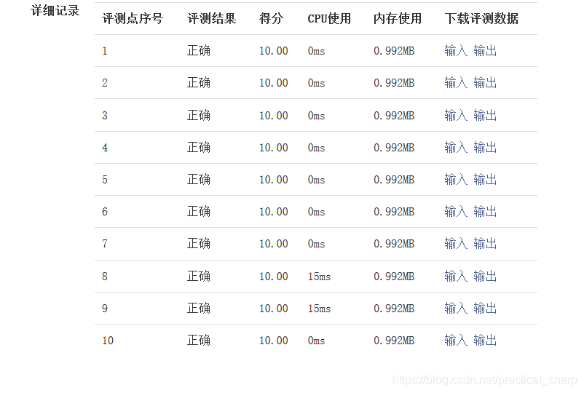584x393 pixels.
Task: Open the 输出 link for test point 1
Action: point(485,50)
